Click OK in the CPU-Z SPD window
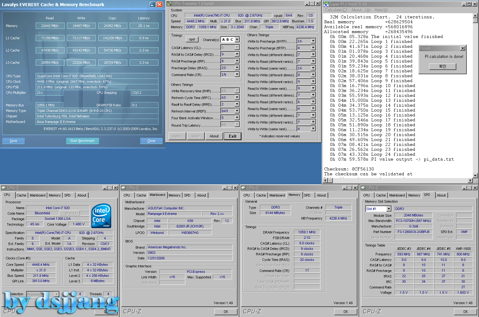The height and width of the screenshot is (317, 479). (465, 311)
